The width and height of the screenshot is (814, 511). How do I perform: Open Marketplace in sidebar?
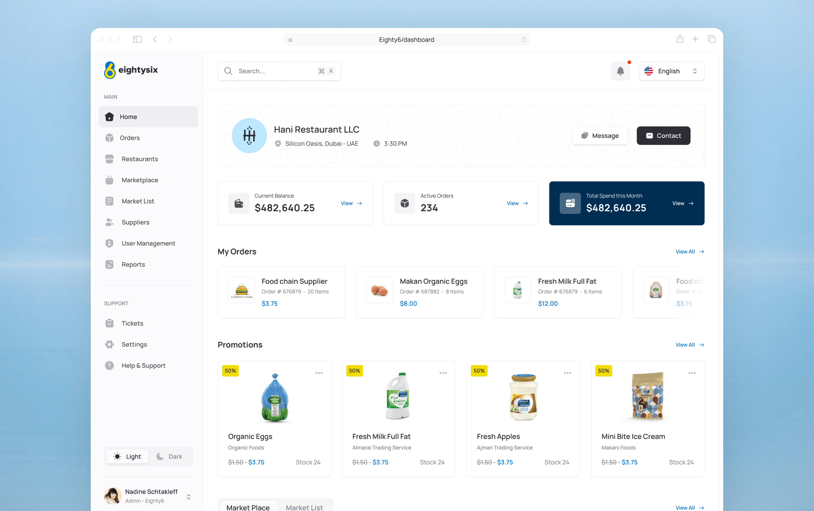(x=148, y=180)
